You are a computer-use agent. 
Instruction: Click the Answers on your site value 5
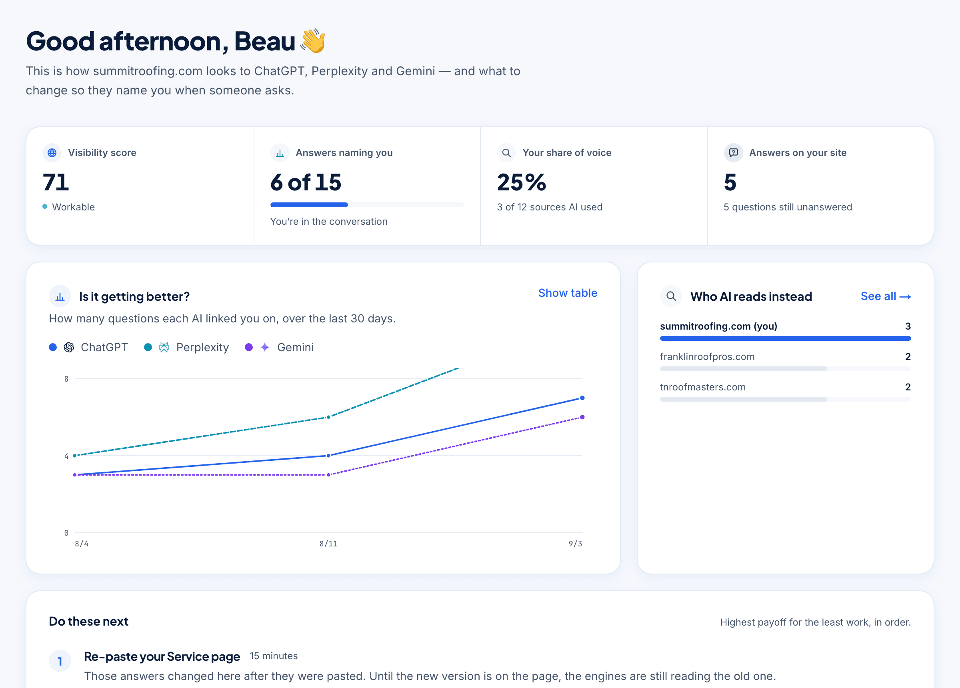click(730, 182)
